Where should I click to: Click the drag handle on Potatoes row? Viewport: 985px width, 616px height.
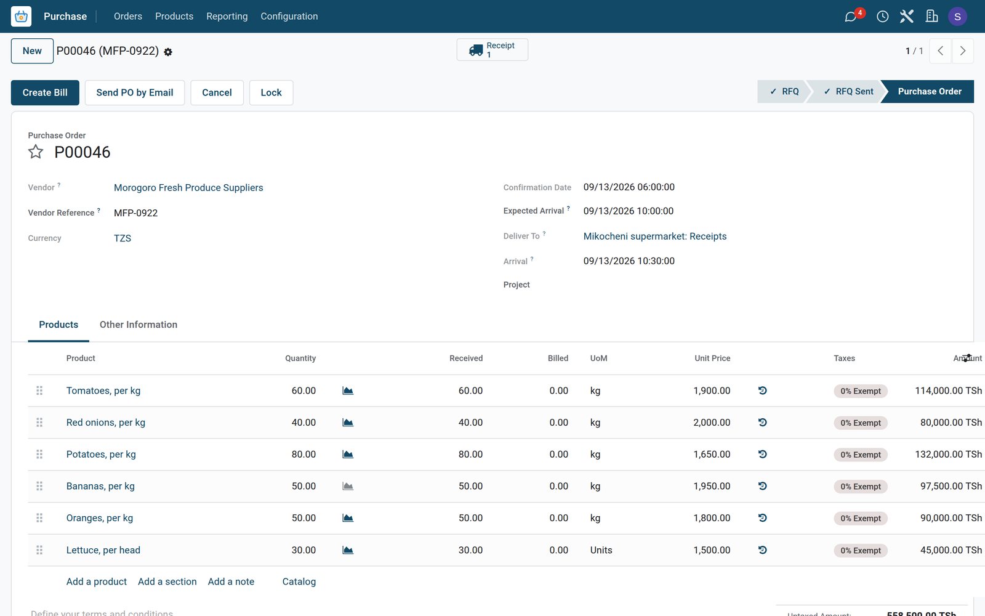[39, 454]
